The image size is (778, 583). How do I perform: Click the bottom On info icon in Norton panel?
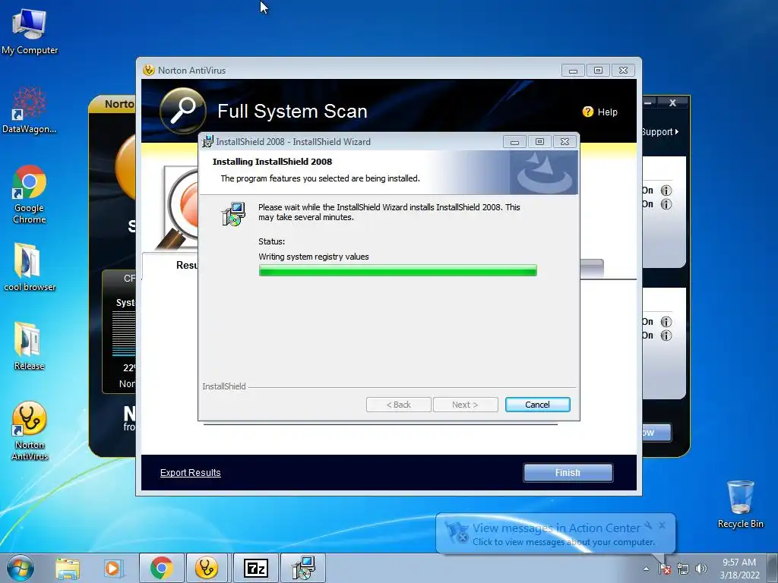click(666, 336)
